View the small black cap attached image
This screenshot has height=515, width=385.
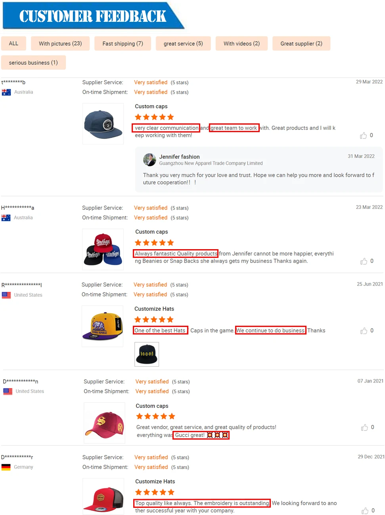[147, 354]
